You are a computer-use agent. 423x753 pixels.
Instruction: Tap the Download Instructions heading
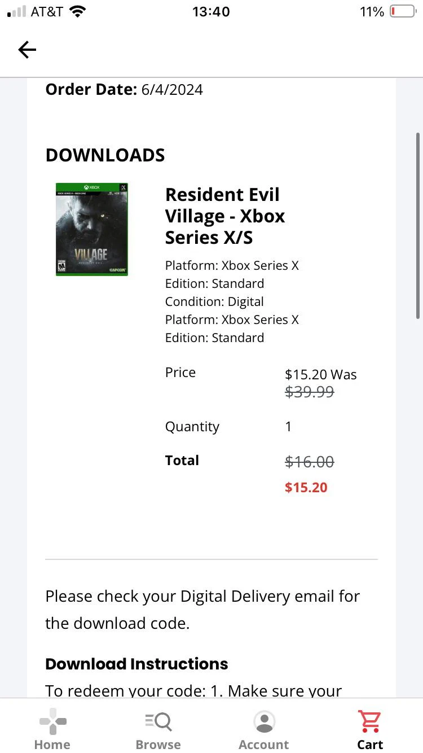point(136,664)
